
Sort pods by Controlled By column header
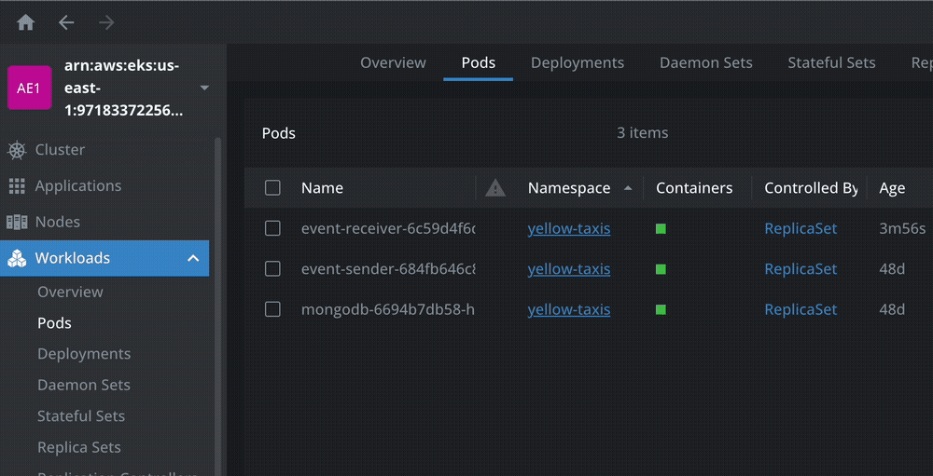pos(811,188)
